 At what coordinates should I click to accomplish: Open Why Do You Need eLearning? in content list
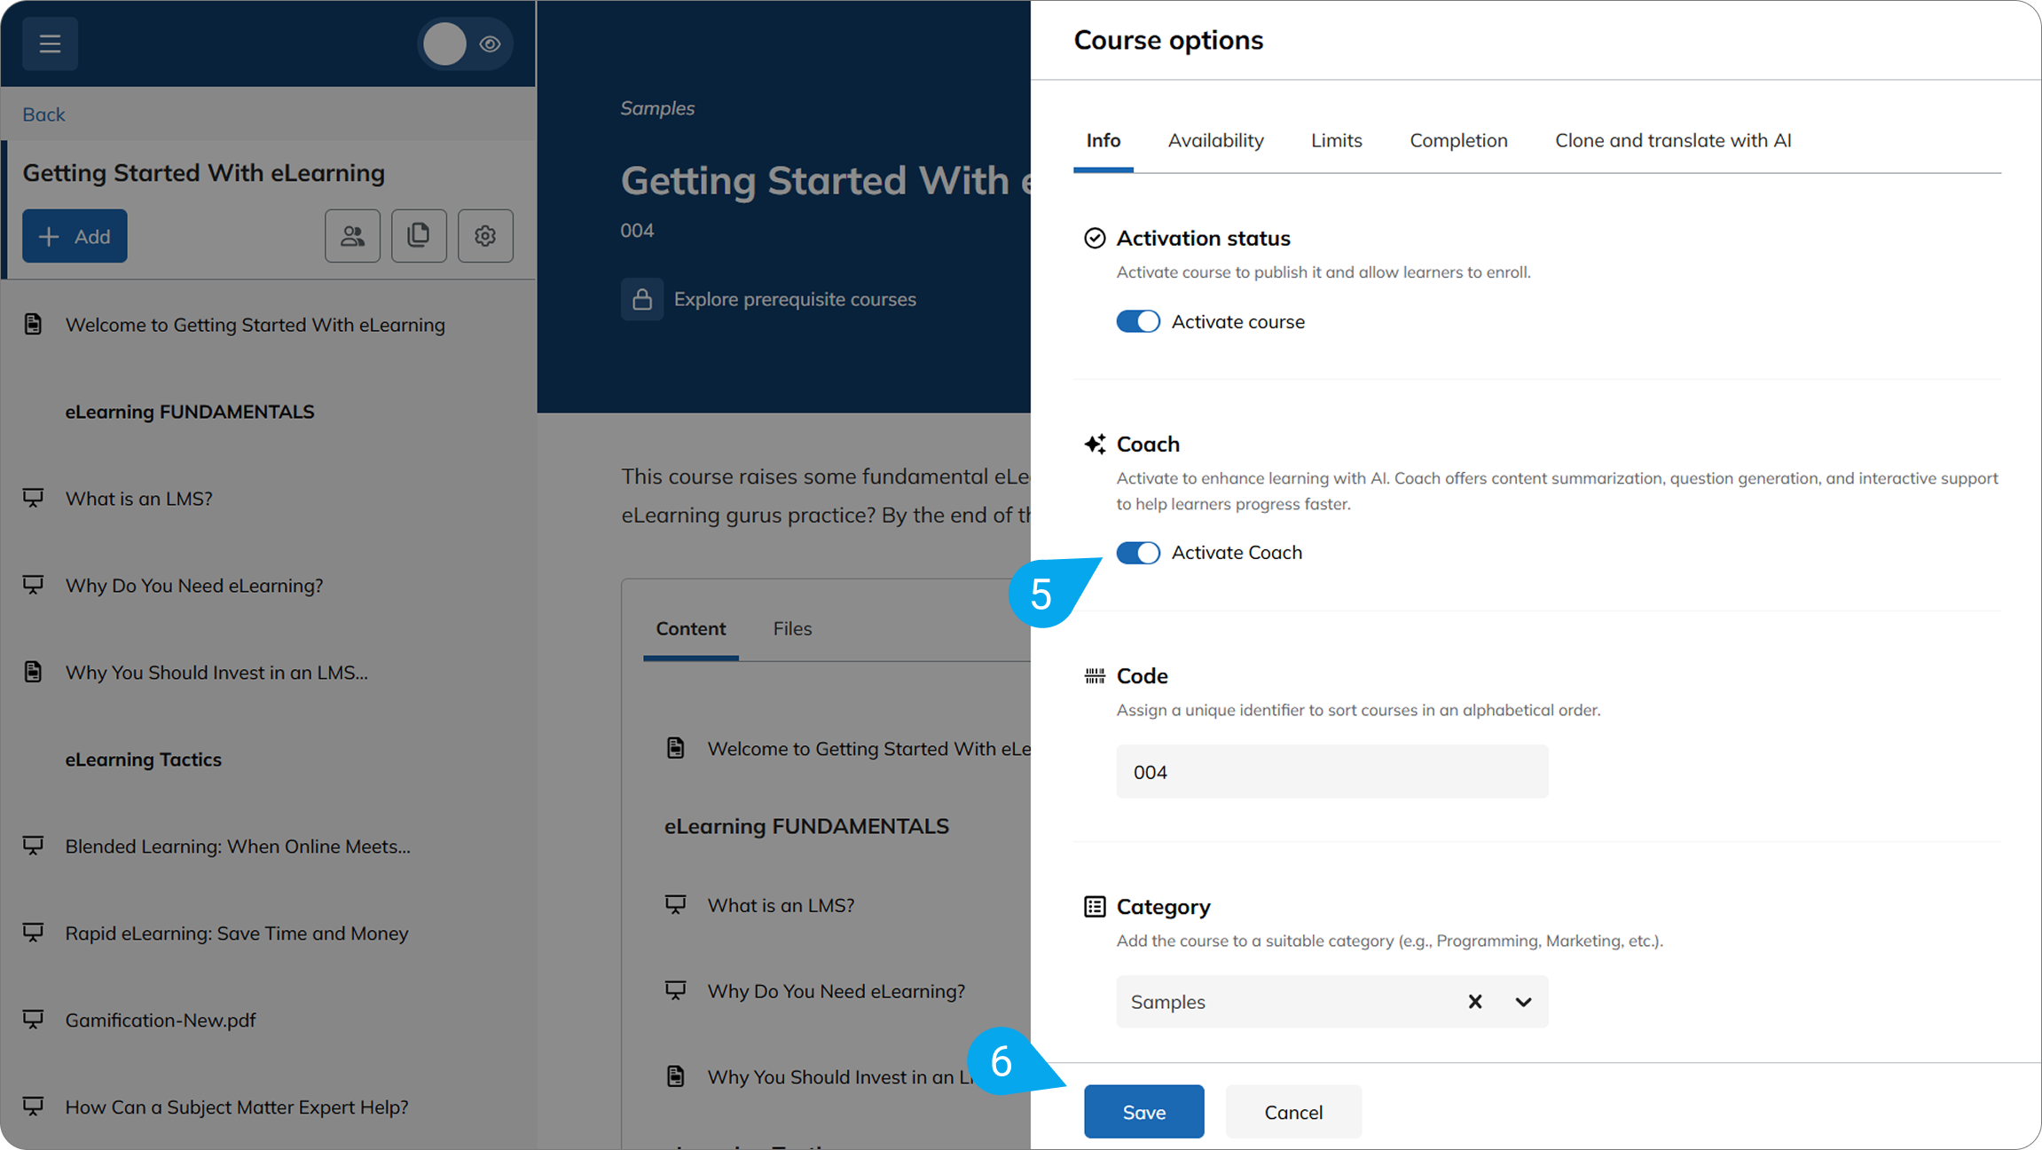(x=836, y=991)
